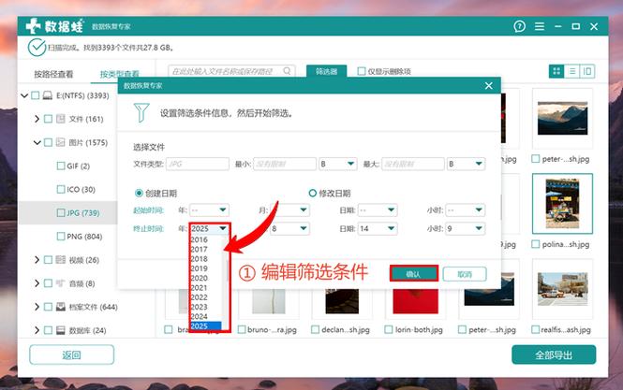The width and height of the screenshot is (623, 390).
Task: Switch to 按类型查看 tab
Action: [x=120, y=74]
